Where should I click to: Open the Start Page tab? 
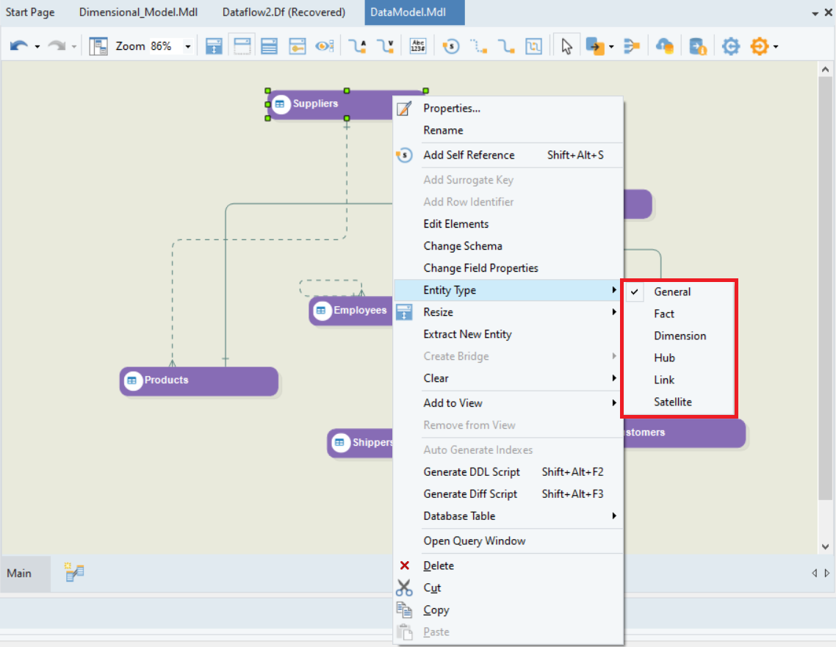[30, 12]
